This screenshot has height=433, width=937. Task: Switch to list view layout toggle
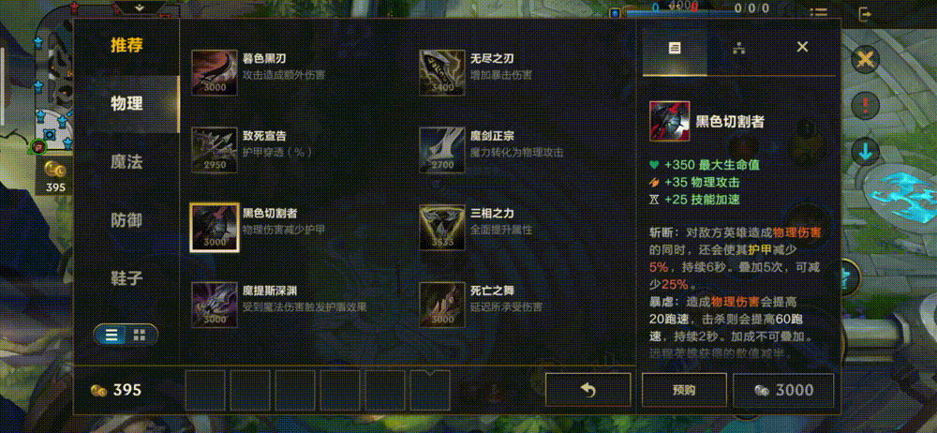point(112,335)
